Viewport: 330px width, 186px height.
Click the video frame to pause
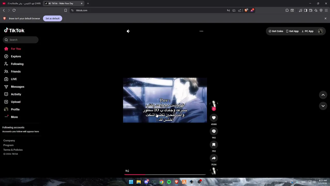pyautogui.click(x=165, y=100)
